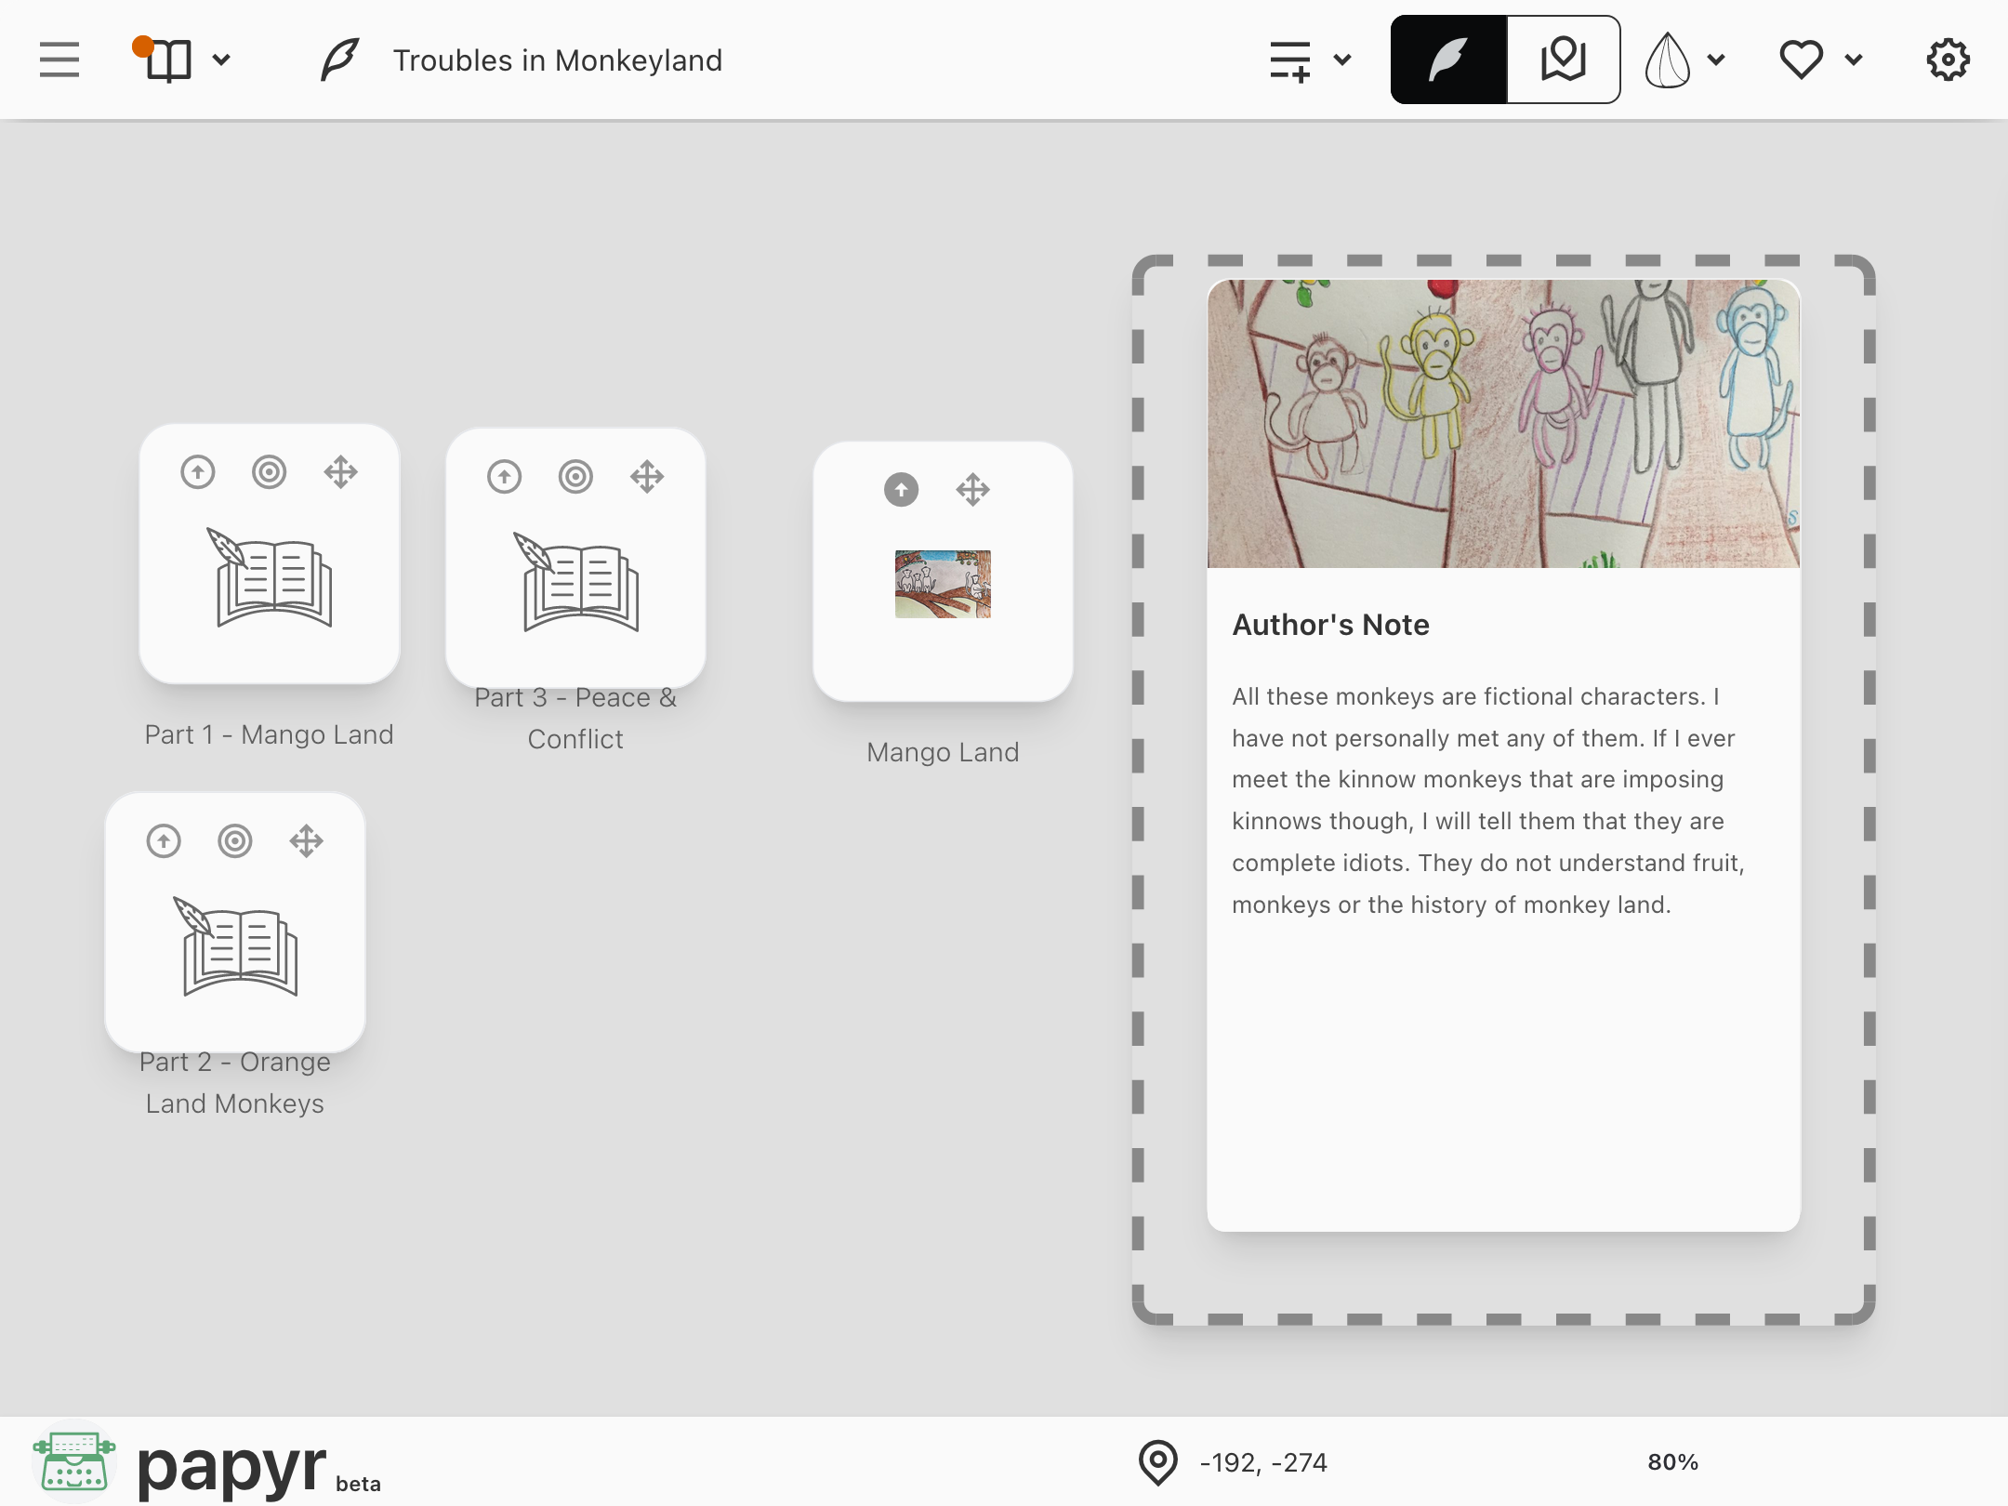2008x1506 pixels.
Task: Click the open book library icon
Action: 168,60
